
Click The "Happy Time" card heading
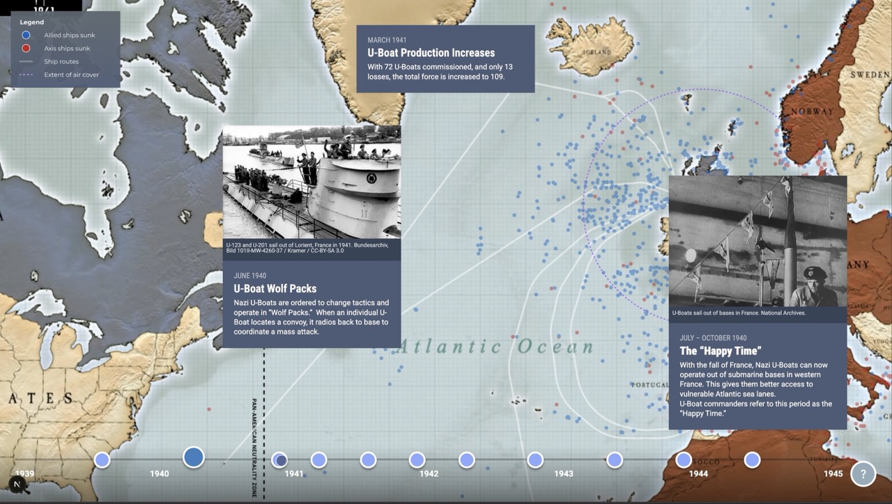click(x=721, y=351)
